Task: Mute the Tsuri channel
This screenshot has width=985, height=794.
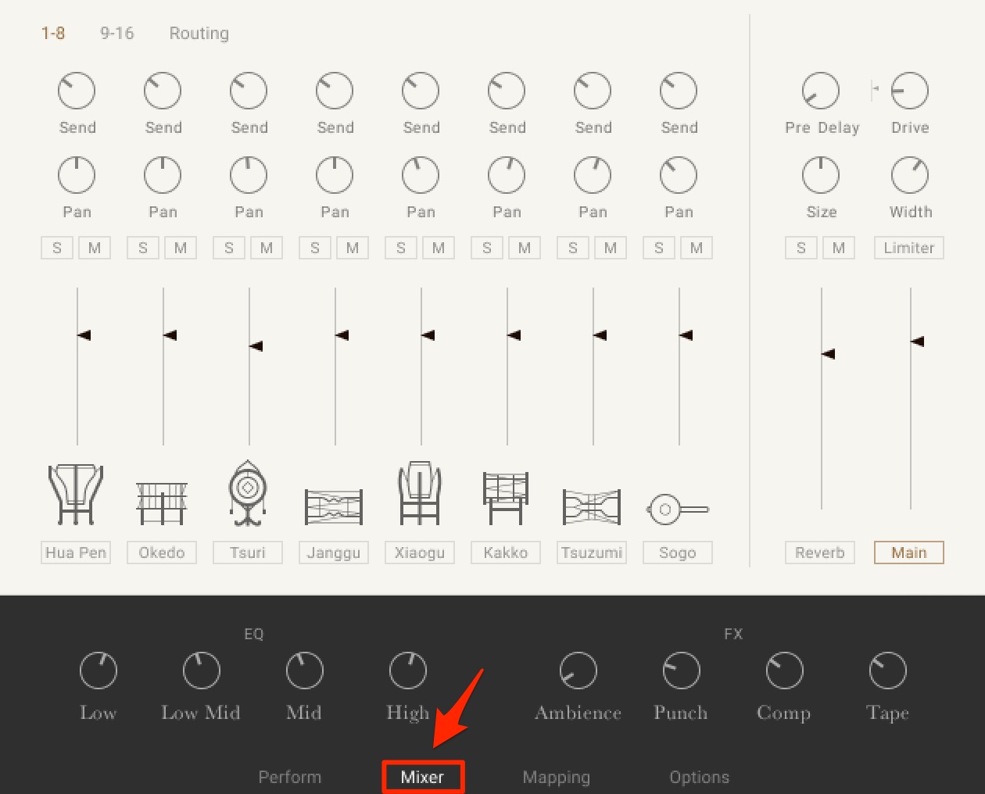Action: click(267, 248)
